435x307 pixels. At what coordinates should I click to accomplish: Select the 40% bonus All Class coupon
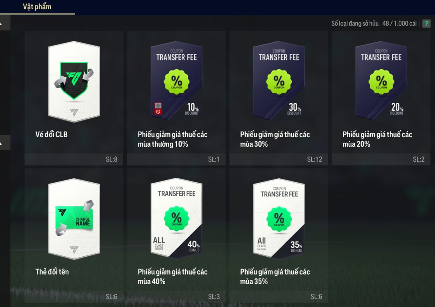(176, 219)
